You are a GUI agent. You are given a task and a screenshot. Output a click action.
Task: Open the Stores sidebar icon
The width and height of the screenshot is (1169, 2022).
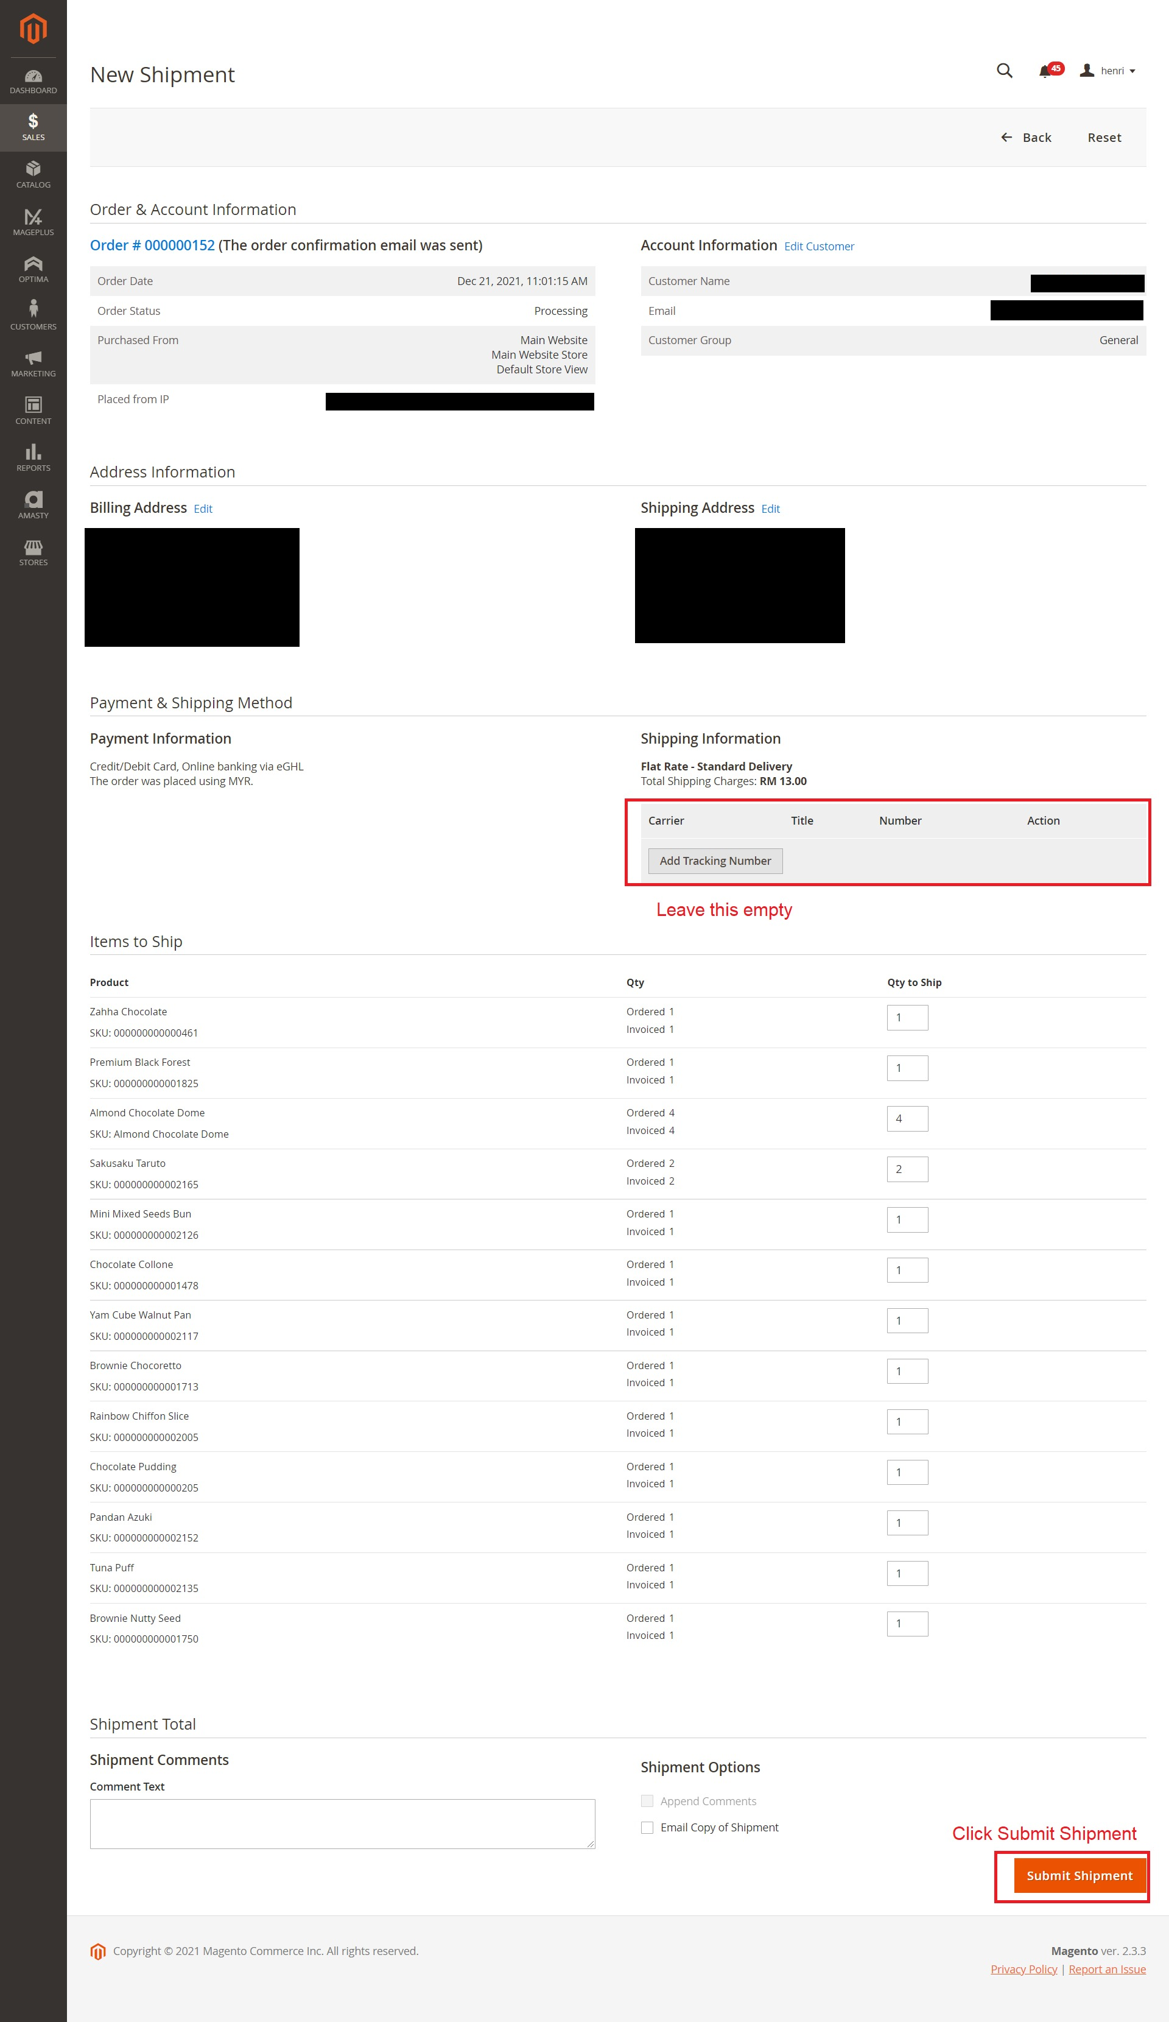coord(33,552)
